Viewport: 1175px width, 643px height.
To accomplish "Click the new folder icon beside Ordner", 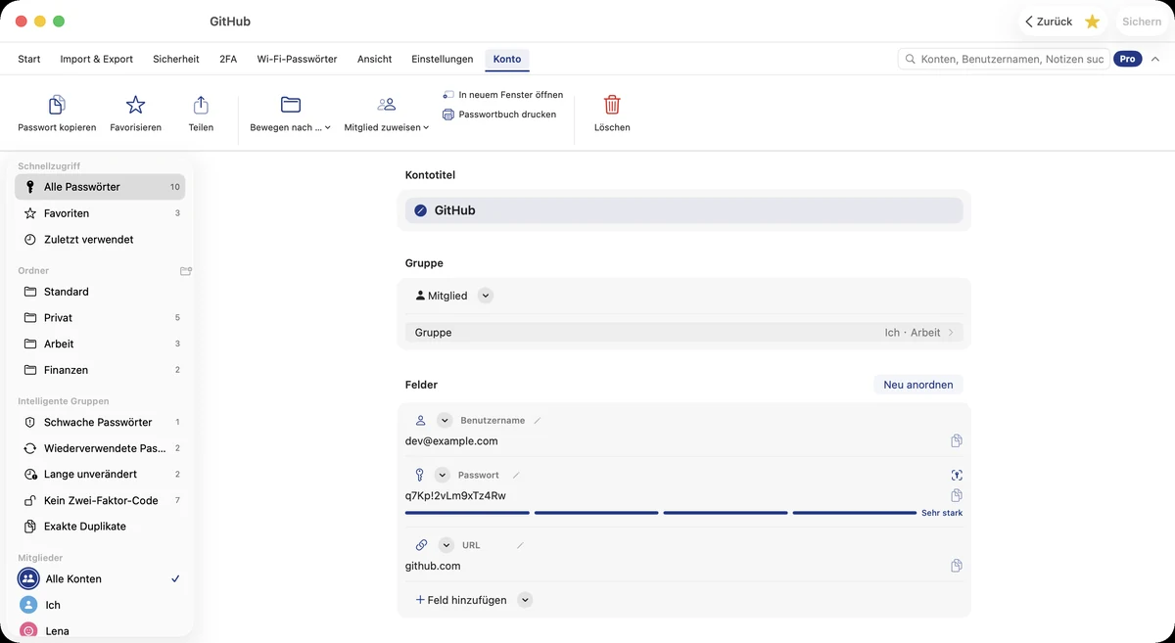I will [x=186, y=271].
